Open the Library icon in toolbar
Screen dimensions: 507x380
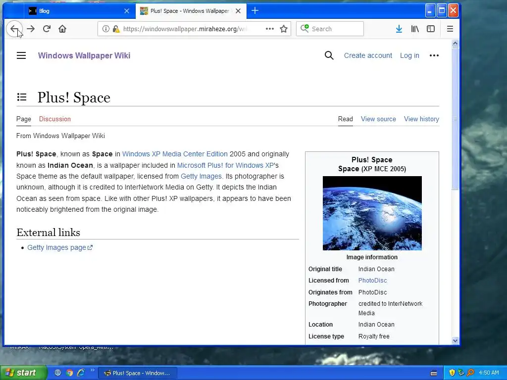pos(415,29)
